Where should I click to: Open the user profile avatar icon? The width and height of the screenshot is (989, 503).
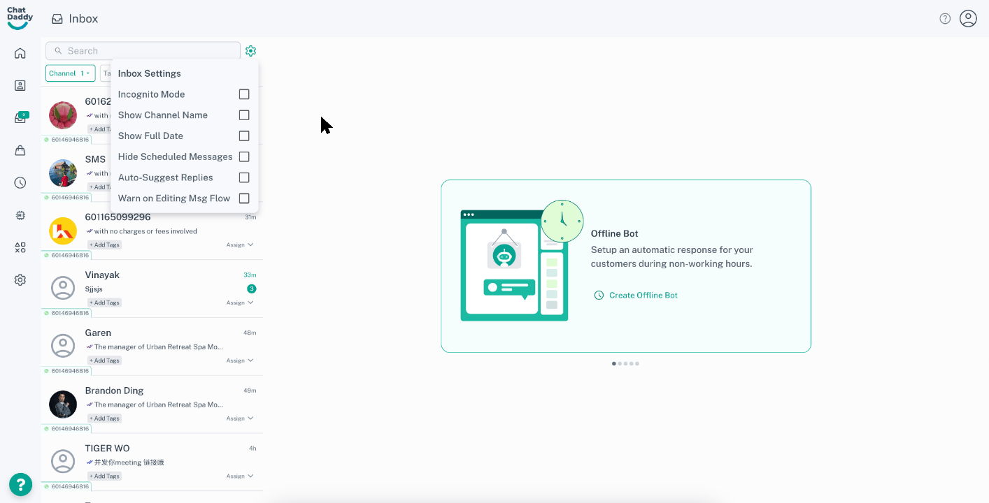tap(968, 19)
